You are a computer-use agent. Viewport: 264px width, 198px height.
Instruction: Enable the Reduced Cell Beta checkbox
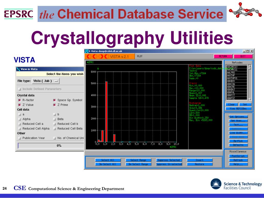54,129
